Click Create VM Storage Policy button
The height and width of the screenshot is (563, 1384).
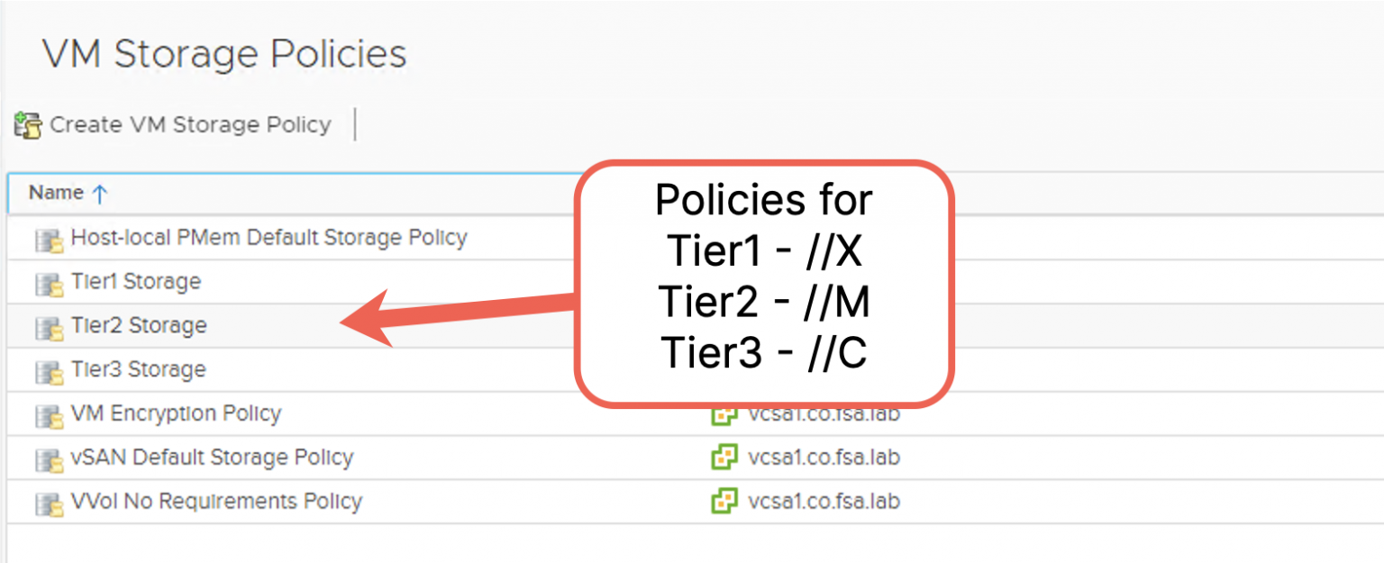click(190, 124)
